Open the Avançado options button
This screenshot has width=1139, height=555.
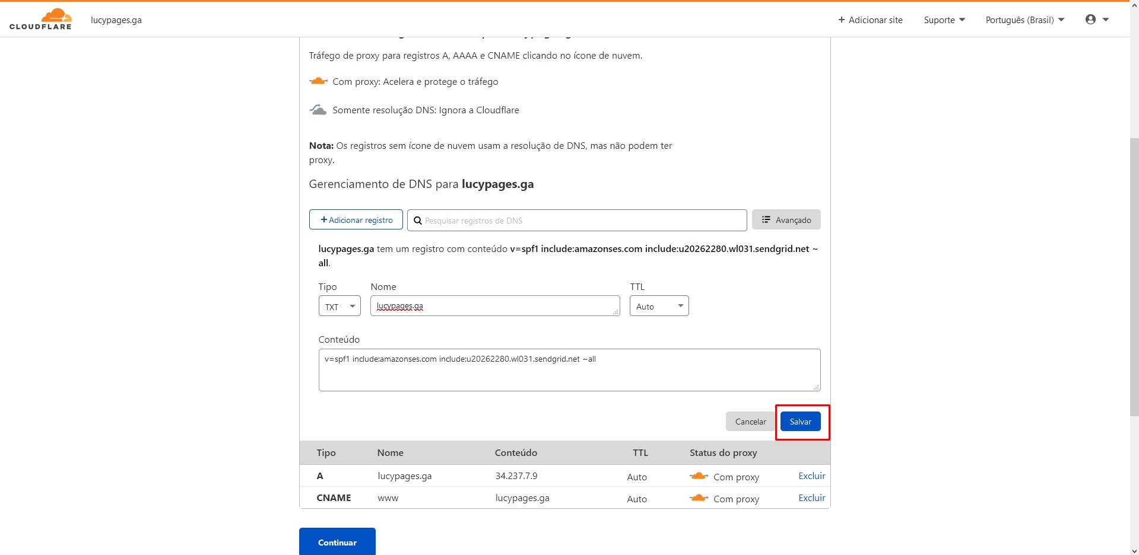[786, 219]
